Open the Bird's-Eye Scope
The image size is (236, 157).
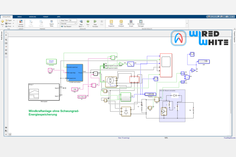pyautogui.click(x=131, y=23)
